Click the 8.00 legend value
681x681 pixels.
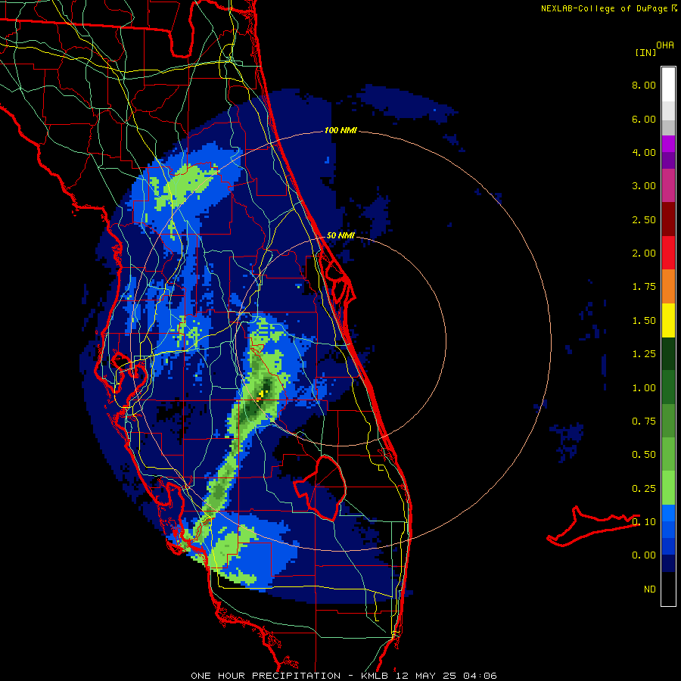point(644,85)
